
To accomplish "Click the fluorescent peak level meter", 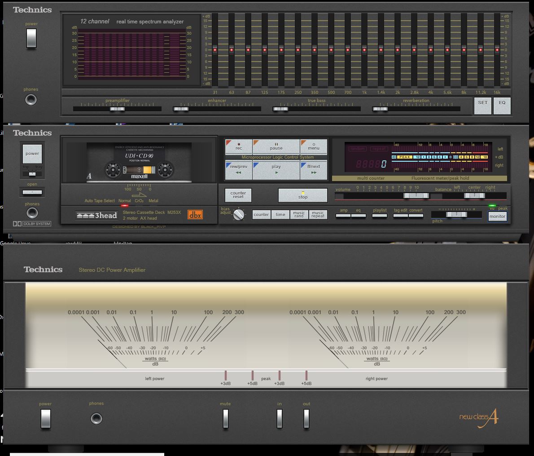I will 440,157.
